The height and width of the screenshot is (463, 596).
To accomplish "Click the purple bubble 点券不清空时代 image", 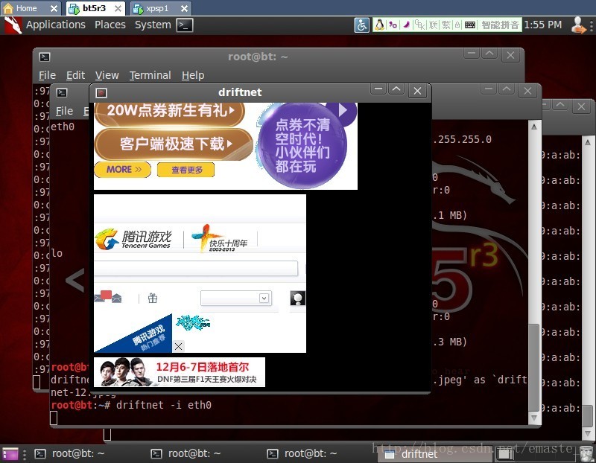I will click(x=302, y=146).
